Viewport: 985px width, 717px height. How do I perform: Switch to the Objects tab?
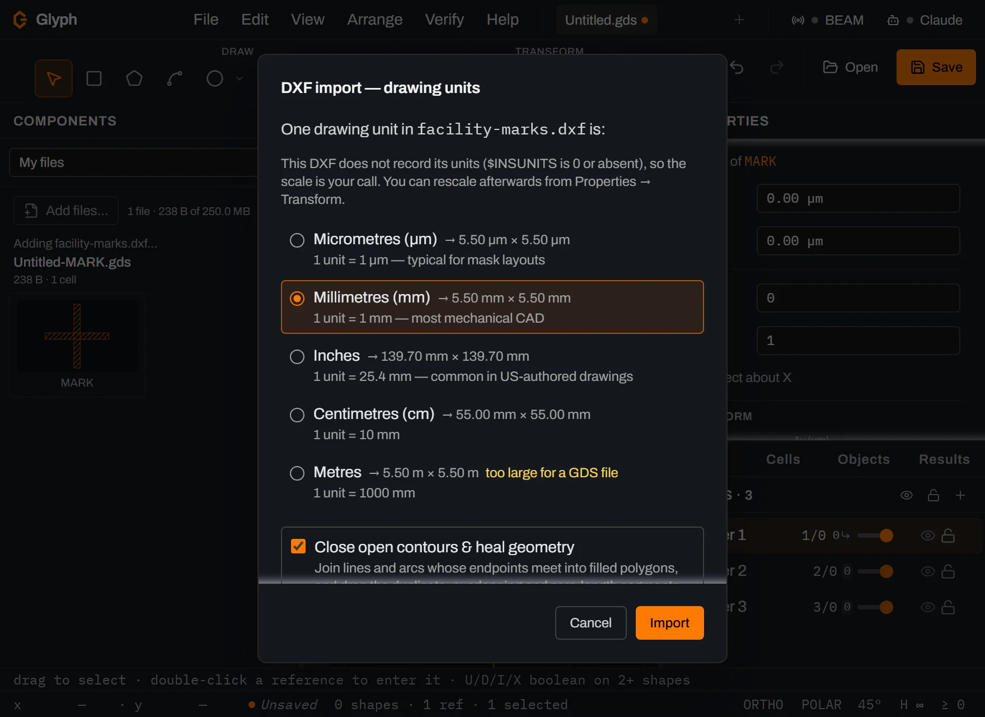pos(864,459)
